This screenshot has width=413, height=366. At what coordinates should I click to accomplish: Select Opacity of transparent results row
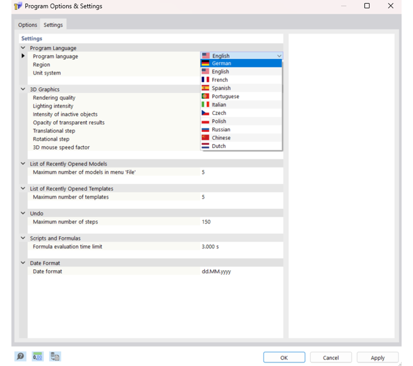[114, 122]
